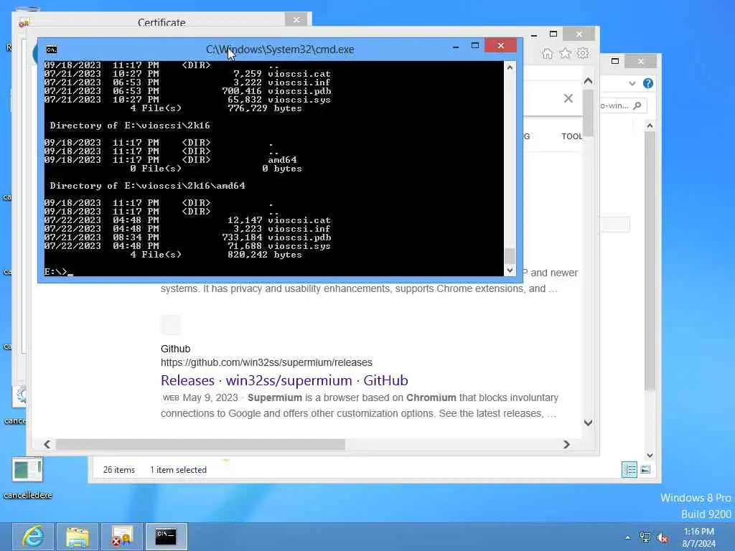Click the github.com/win32ss/supermium/releases URL
Image resolution: width=735 pixels, height=551 pixels.
click(266, 362)
